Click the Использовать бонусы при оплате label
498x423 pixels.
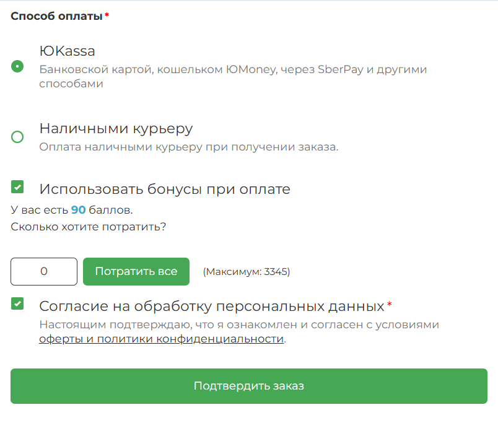point(165,190)
